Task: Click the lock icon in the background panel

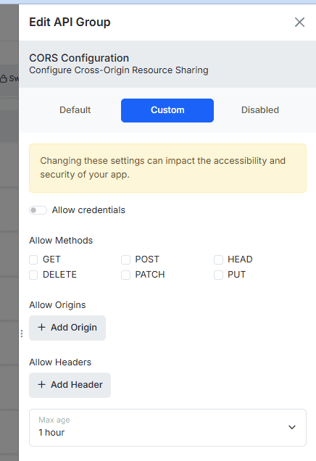Action: (4, 78)
